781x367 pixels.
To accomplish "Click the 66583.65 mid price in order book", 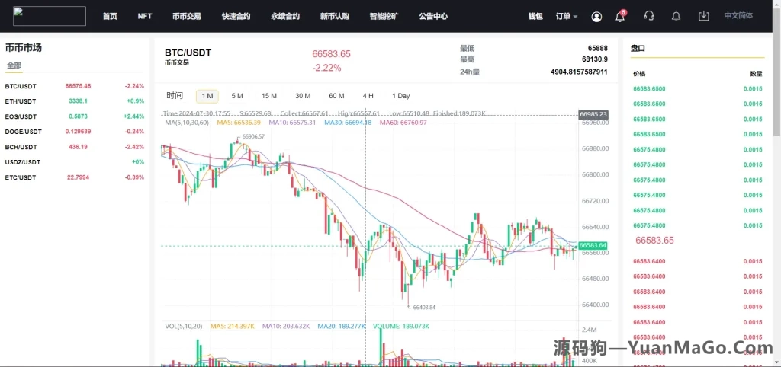I will tap(654, 241).
